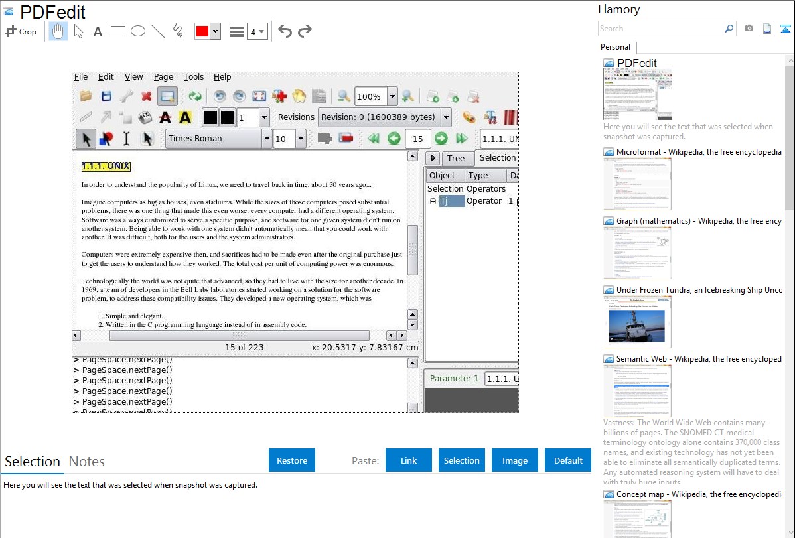Select the straight line drawing tool
795x538 pixels.
coord(158,31)
